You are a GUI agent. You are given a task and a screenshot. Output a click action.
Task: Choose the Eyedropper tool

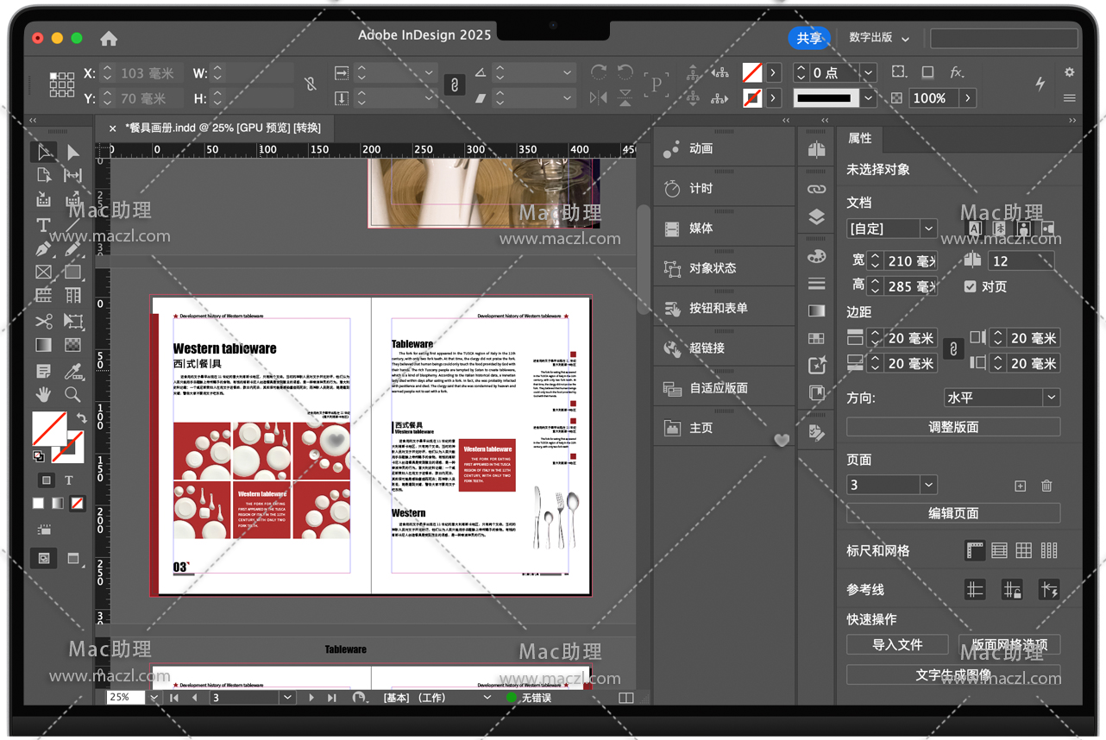(x=73, y=371)
